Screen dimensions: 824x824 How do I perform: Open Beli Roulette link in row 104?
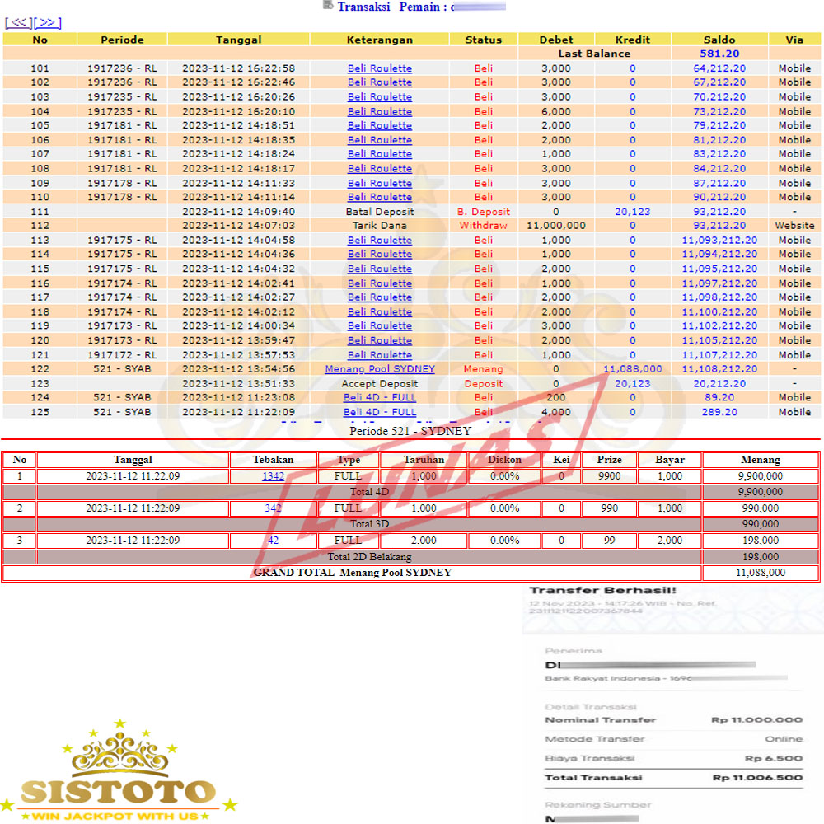[x=379, y=111]
